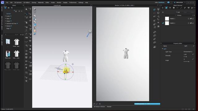Click the render dome light icon
This screenshot has height=111, width=198.
click(x=158, y=27)
